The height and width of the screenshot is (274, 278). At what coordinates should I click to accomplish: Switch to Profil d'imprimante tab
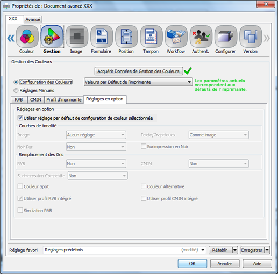64,100
